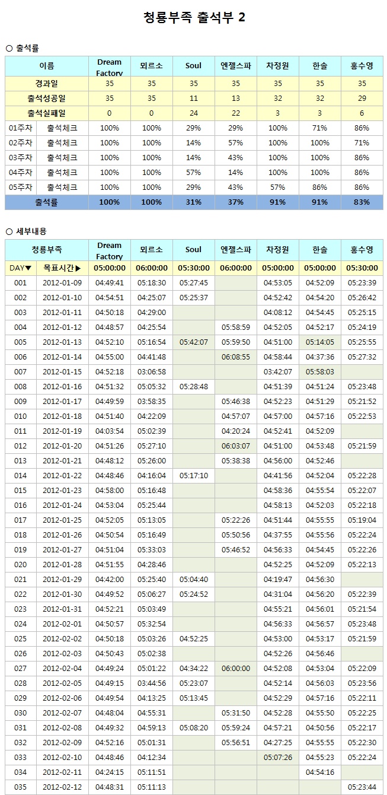Image resolution: width=387 pixels, height=795 pixels.
Task: Select the title 청룡부족 출석부 2
Action: coord(194,18)
